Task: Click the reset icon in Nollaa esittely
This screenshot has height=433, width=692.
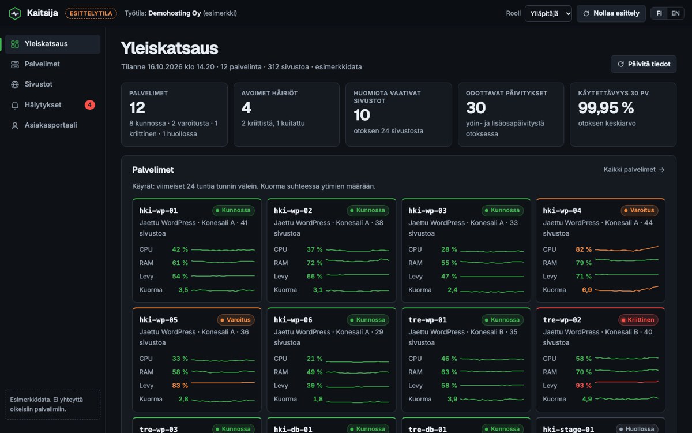Action: pos(586,13)
